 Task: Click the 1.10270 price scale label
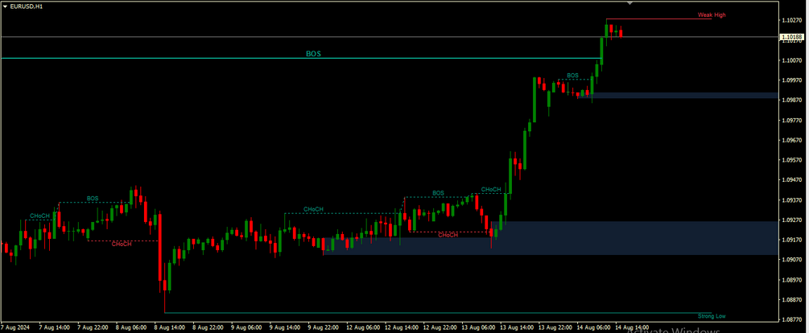coord(792,21)
